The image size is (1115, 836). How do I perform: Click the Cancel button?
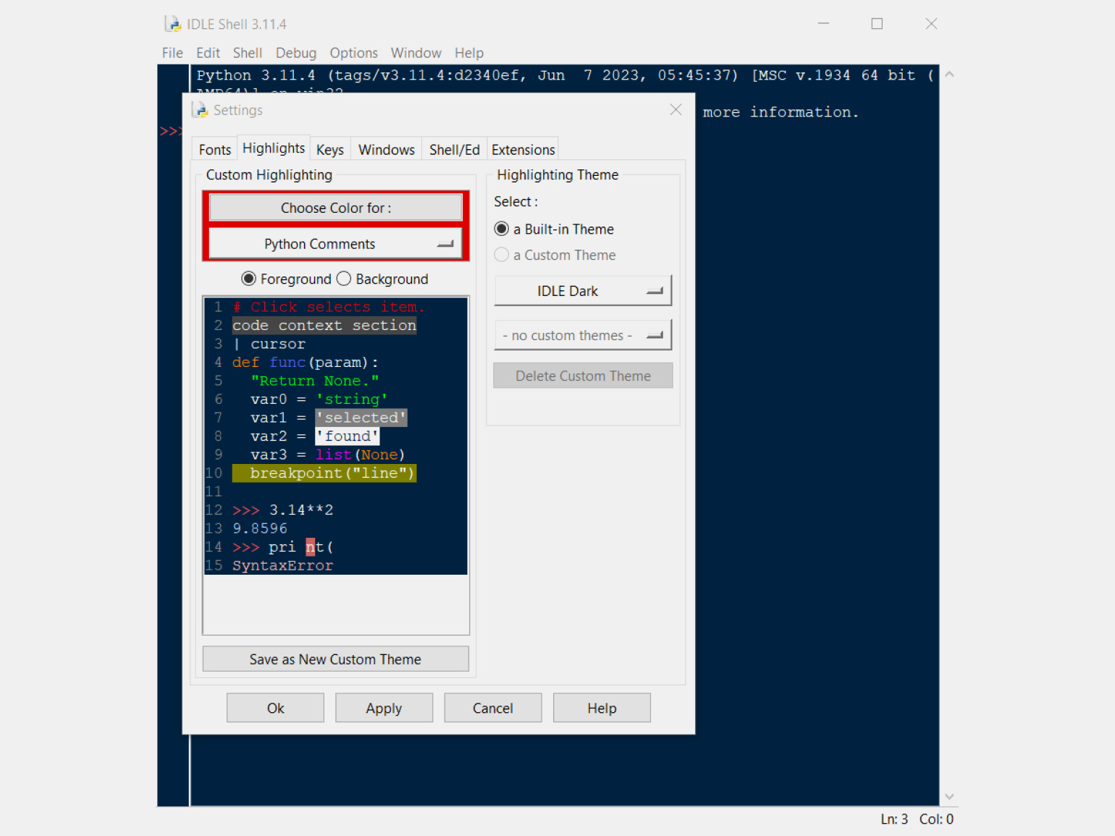pyautogui.click(x=493, y=708)
